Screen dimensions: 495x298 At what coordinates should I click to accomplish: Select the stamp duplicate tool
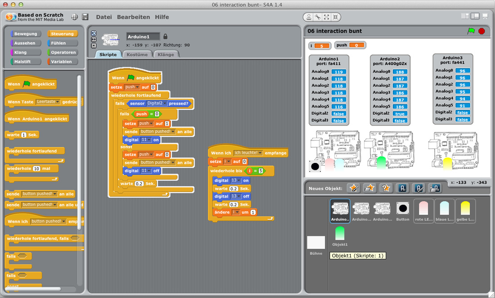tap(309, 17)
